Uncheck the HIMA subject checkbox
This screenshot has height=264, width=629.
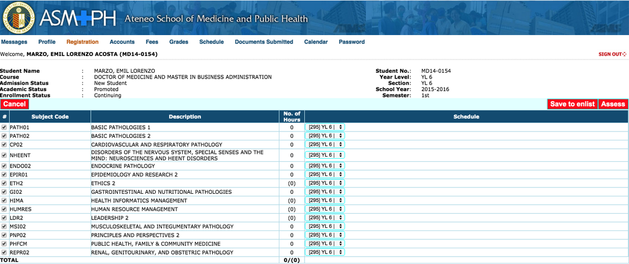pos(4,200)
